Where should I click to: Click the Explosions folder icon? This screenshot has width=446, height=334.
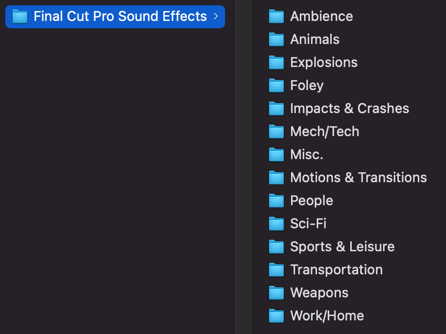pos(276,63)
